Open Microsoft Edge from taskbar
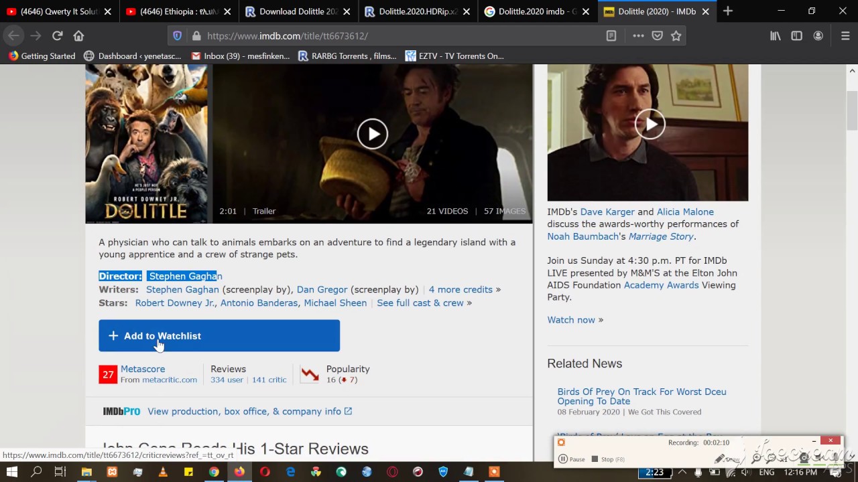The height and width of the screenshot is (482, 858). point(290,472)
